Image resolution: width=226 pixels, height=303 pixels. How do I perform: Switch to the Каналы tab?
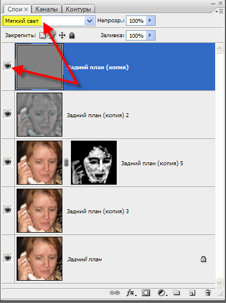click(x=46, y=9)
